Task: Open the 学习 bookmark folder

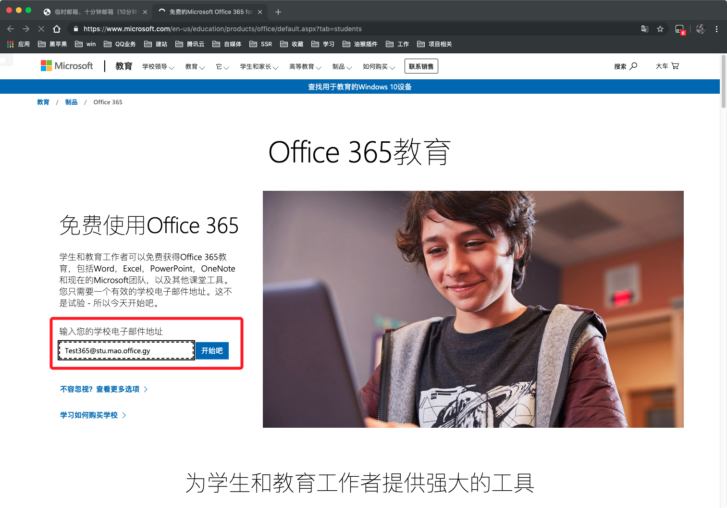Action: tap(323, 44)
